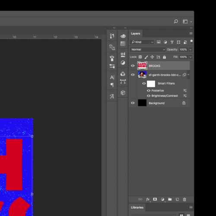Screen dimensions: 216x216
Task: Click the Background layer lock icon
Action: pos(184,103)
